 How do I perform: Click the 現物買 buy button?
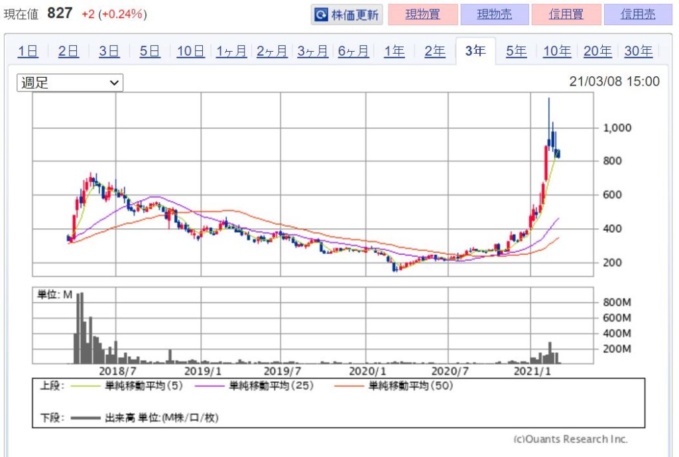(422, 15)
